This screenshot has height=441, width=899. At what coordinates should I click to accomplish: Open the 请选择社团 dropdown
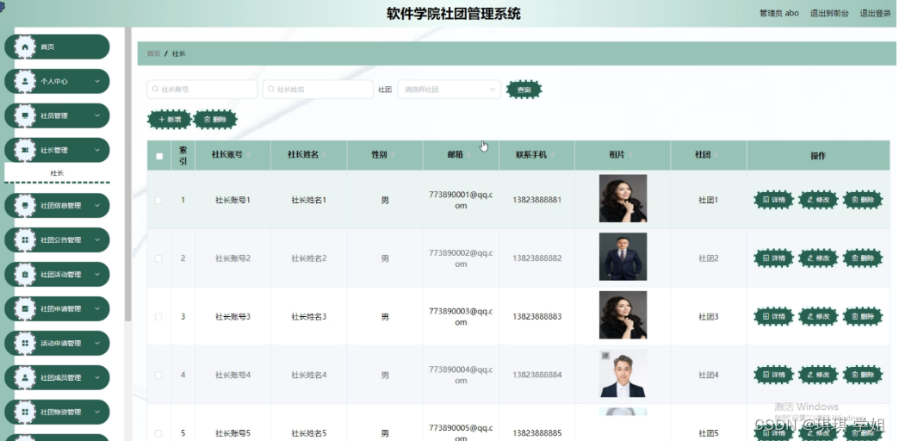tap(449, 90)
